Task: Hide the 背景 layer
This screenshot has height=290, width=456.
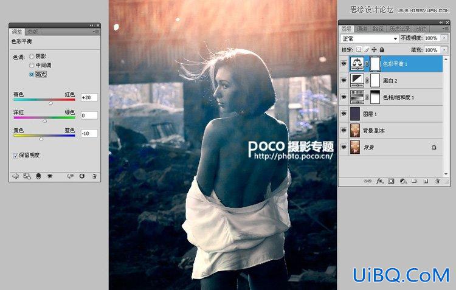Action: 344,147
